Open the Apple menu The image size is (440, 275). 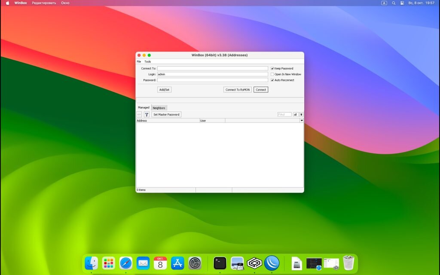point(8,3)
